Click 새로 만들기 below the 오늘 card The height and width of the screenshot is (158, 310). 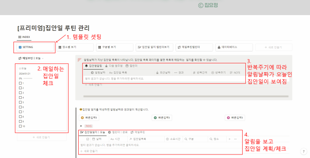[x=42, y=137]
